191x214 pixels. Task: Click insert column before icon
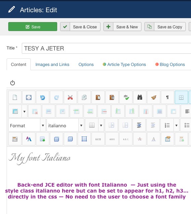coord(118,111)
